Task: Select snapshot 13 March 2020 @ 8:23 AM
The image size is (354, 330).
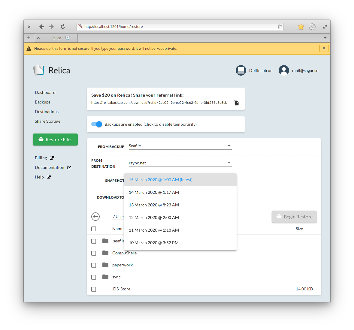Action: point(154,205)
